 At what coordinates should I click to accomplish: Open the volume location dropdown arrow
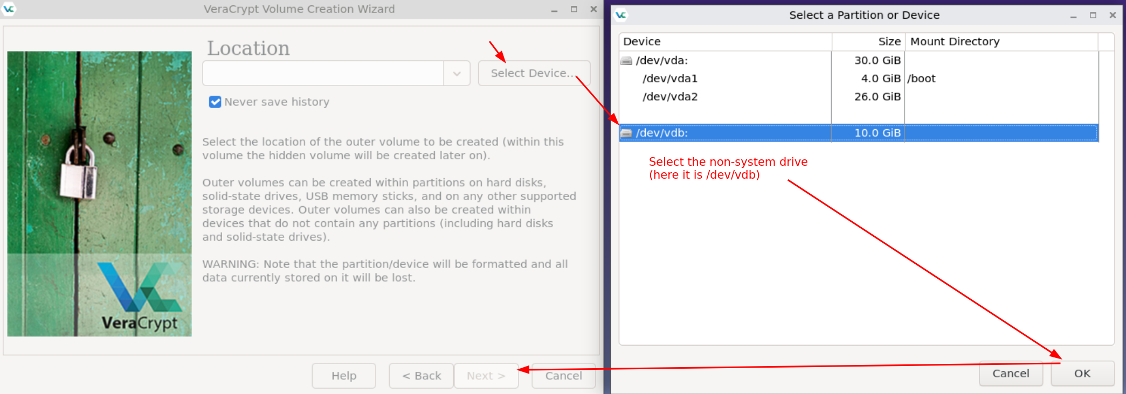pyautogui.click(x=457, y=73)
